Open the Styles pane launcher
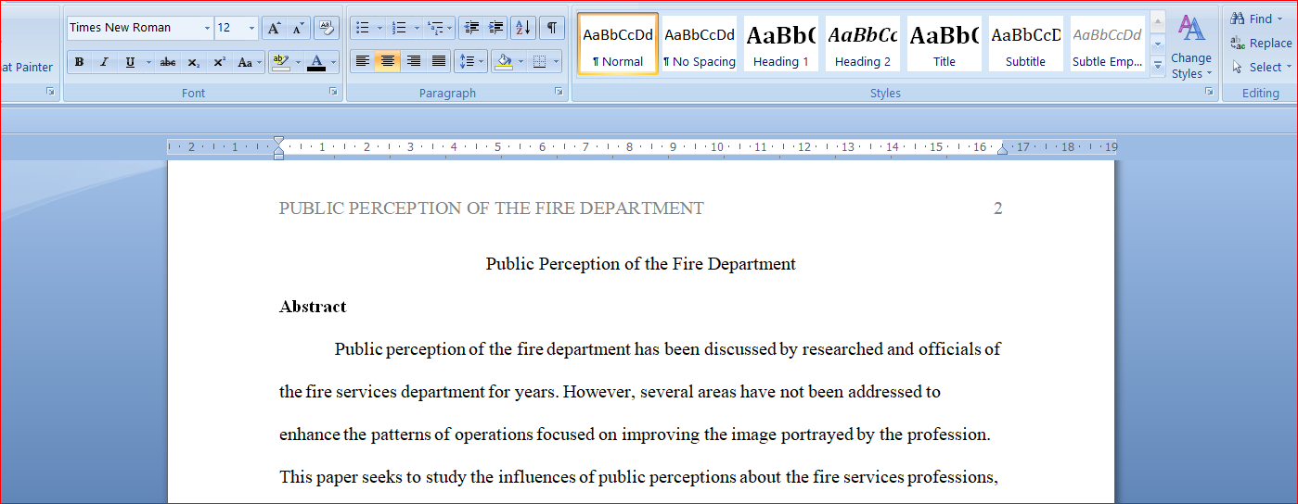The width and height of the screenshot is (1298, 504). tap(1209, 92)
